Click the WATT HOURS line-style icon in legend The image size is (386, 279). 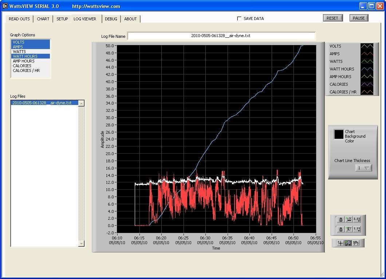pos(367,69)
